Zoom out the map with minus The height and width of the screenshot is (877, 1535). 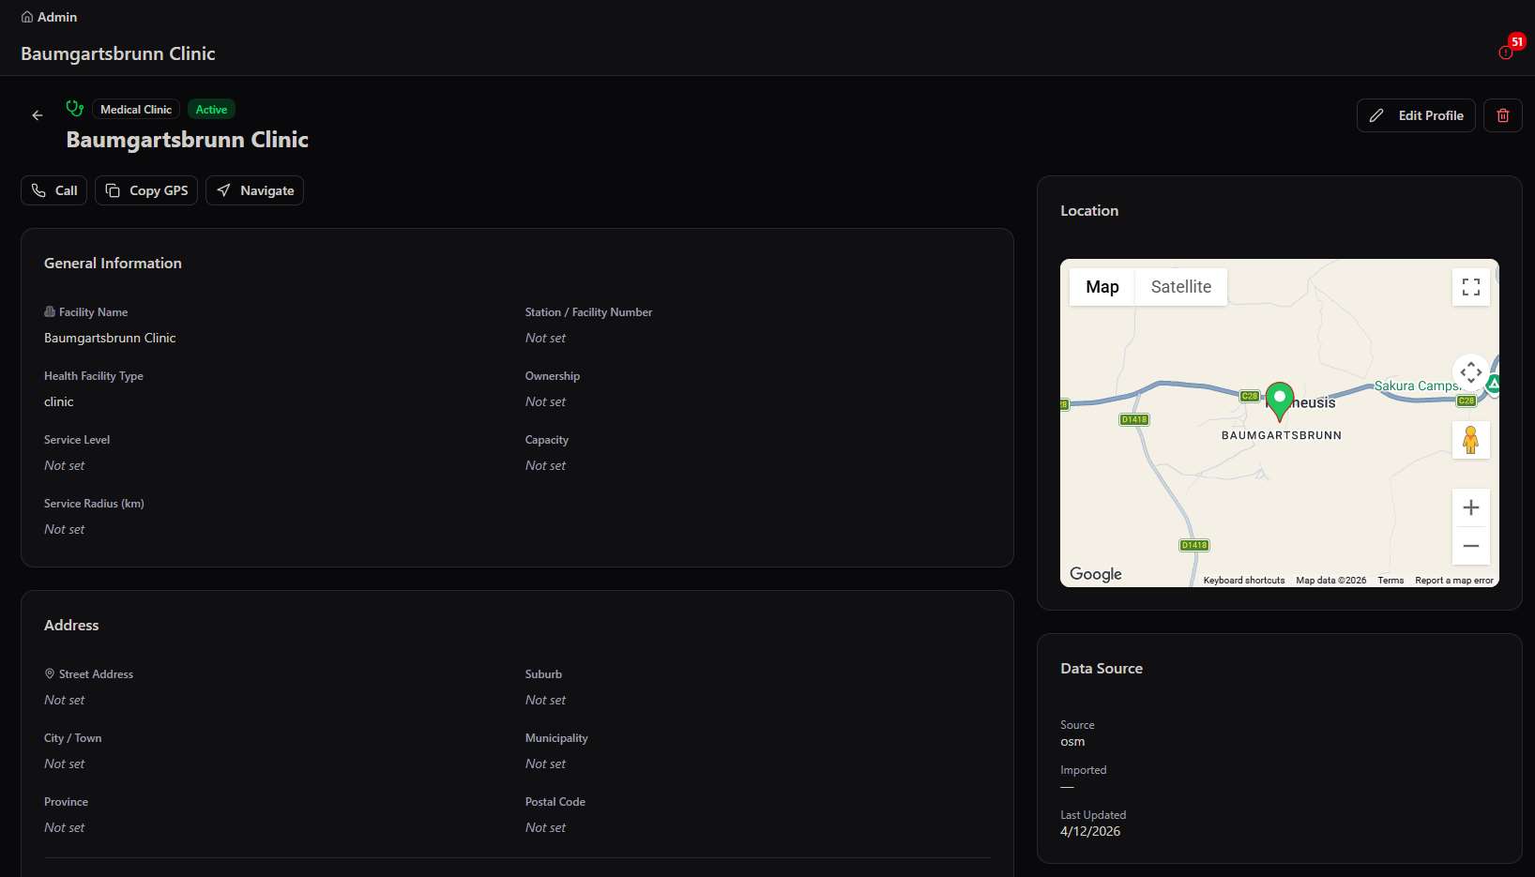pos(1471,546)
